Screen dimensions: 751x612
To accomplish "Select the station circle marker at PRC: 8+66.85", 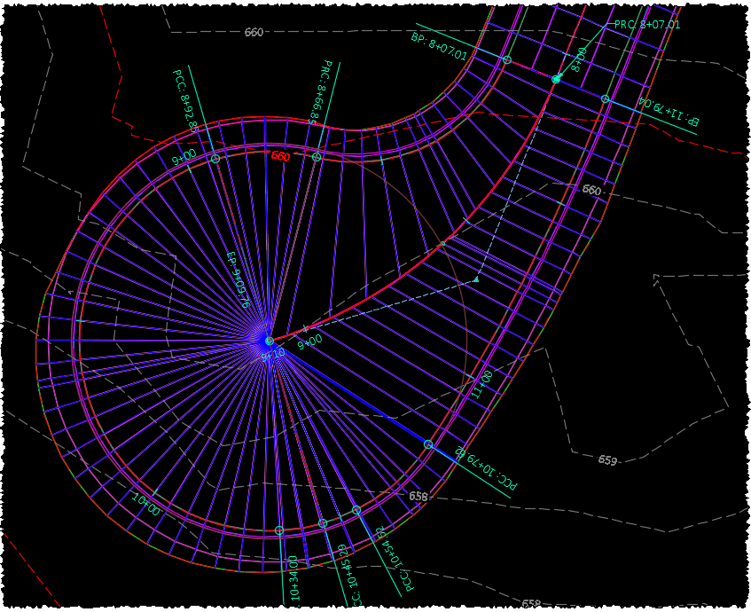I will pos(316,156).
